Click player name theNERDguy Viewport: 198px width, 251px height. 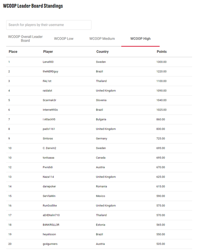click(50, 71)
